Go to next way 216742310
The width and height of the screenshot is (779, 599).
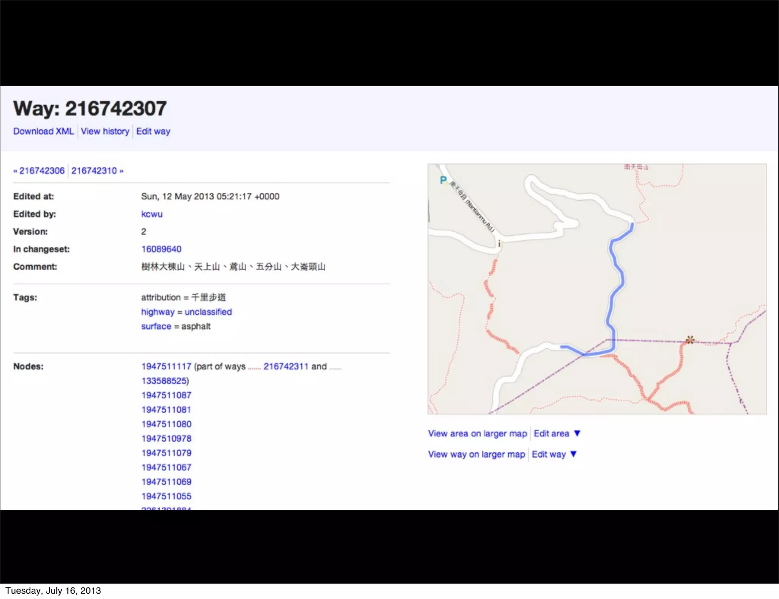[94, 171]
